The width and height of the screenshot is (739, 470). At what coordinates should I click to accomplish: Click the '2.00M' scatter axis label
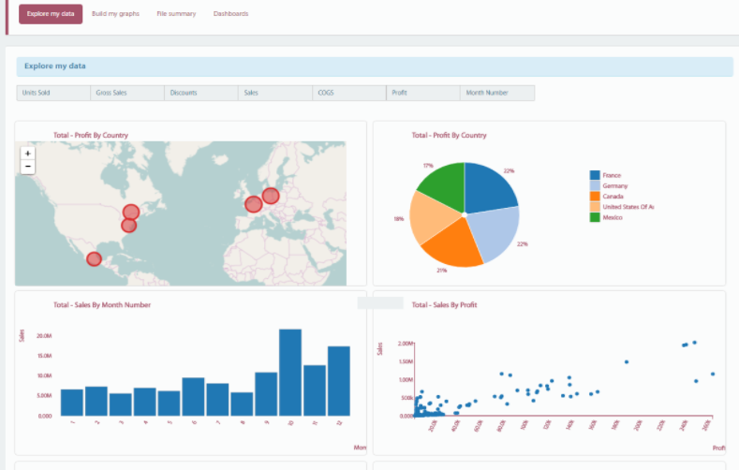tap(406, 344)
